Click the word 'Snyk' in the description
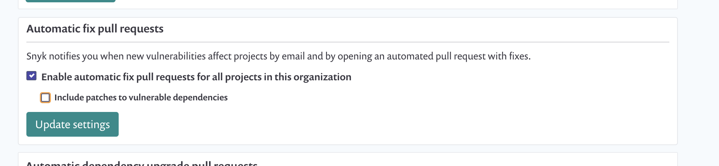 [36, 56]
